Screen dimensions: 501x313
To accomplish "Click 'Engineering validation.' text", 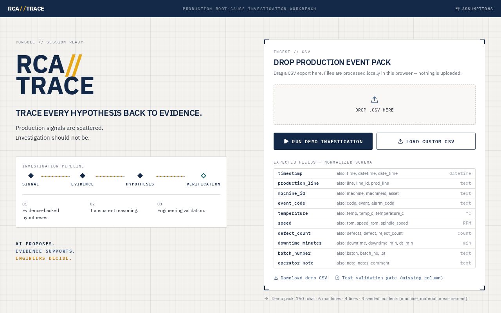I will pyautogui.click(x=181, y=210).
